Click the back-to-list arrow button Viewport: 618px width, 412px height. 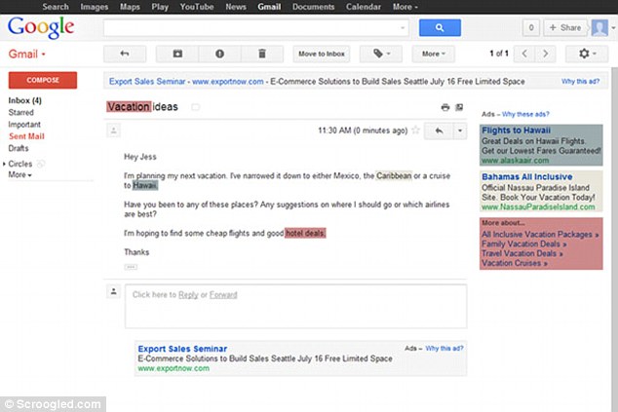click(x=125, y=54)
